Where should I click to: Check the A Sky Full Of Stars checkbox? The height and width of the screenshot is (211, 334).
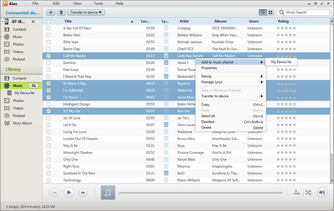coord(48,28)
